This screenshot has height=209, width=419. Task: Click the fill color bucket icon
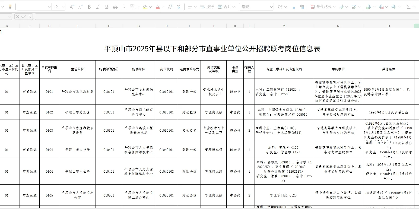pos(145,7)
